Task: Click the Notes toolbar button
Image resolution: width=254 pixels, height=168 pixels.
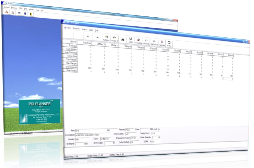Action: click(169, 44)
